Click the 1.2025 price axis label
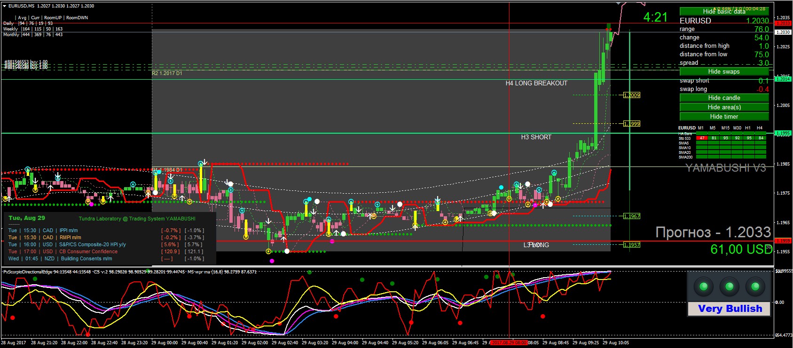 [x=783, y=46]
